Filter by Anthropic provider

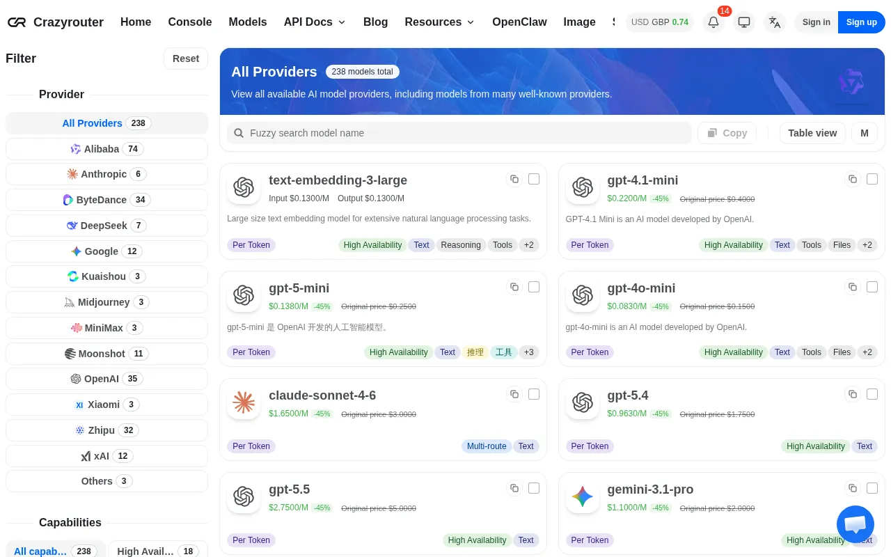pyautogui.click(x=107, y=174)
